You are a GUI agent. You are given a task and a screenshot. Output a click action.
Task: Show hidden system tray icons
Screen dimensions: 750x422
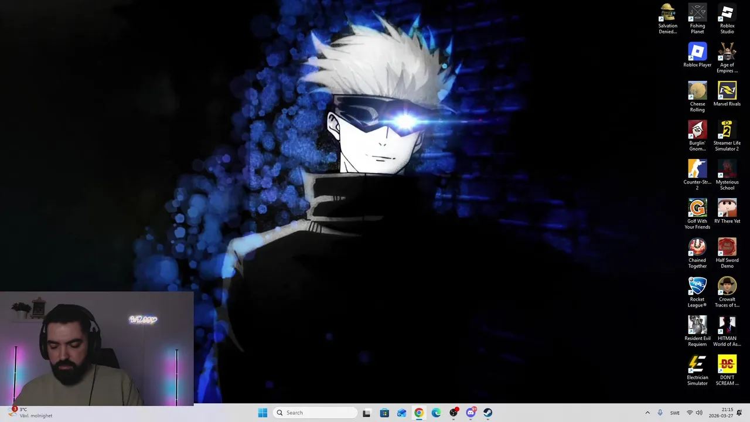point(647,413)
